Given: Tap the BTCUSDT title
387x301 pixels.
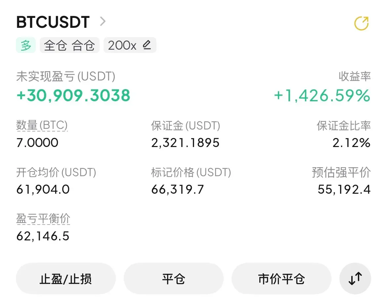Looking at the screenshot, I should (x=53, y=22).
